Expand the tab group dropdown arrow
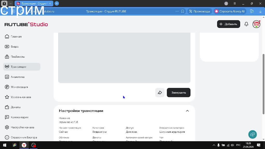This screenshot has width=265, height=149. (10, 3)
